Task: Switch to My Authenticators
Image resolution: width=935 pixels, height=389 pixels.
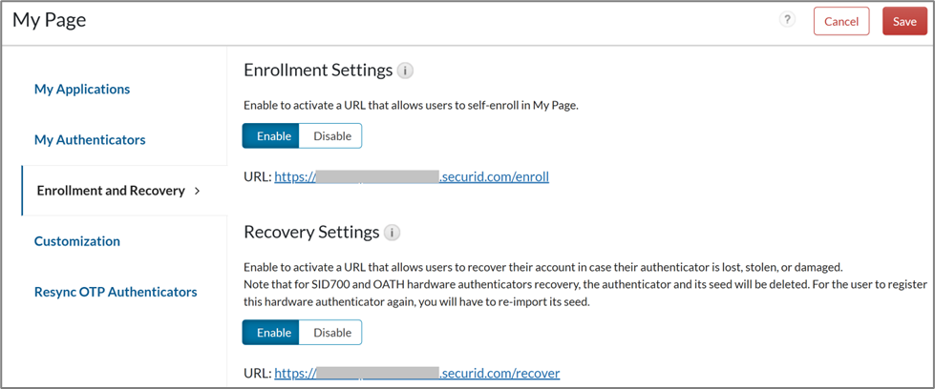Action: (90, 140)
